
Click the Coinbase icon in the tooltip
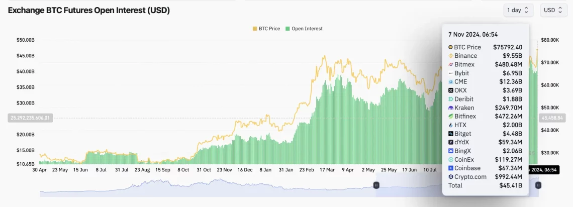tap(450, 168)
